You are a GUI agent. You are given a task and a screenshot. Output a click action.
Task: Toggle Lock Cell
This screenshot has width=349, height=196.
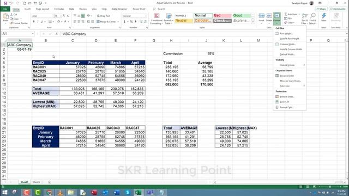290,102
